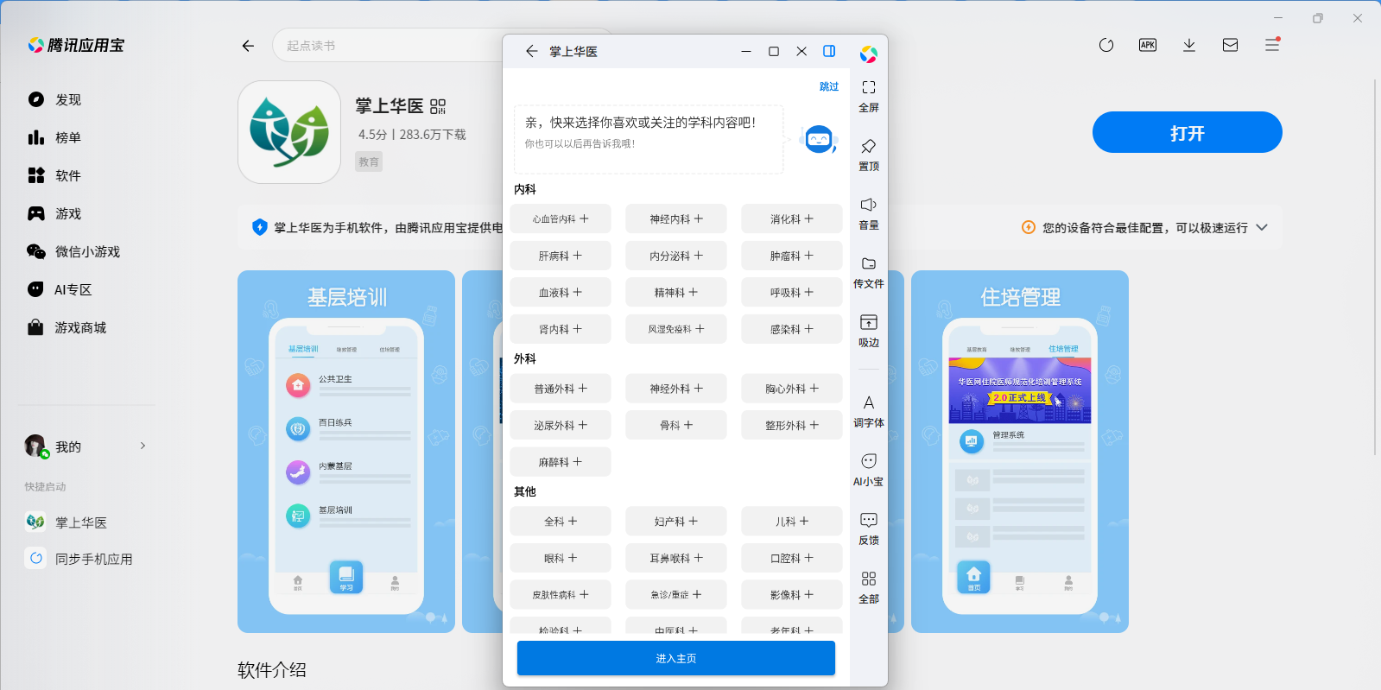Click the 起点读书 search field
This screenshot has height=690, width=1381.
tap(389, 46)
